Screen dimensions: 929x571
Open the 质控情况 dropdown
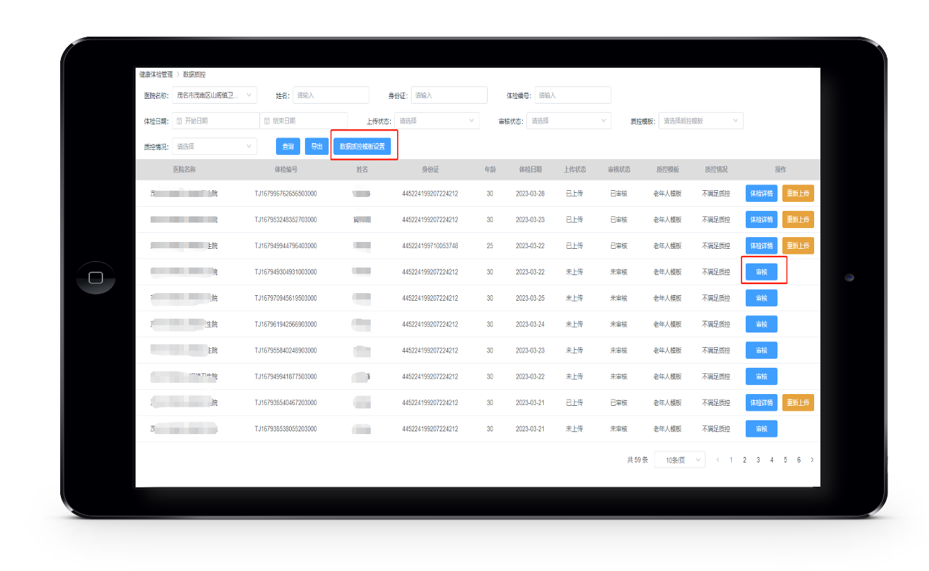[x=214, y=147]
